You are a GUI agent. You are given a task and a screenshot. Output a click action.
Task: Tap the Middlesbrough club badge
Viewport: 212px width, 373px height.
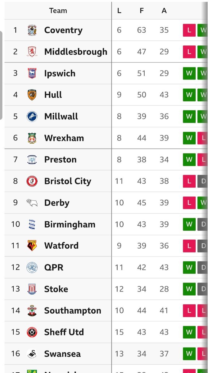pos(32,52)
